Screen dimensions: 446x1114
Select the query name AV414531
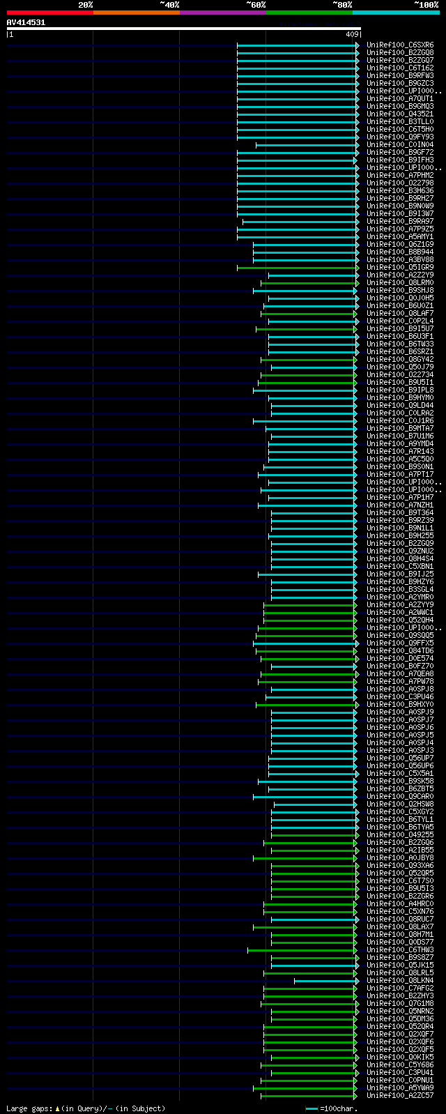click(26, 22)
